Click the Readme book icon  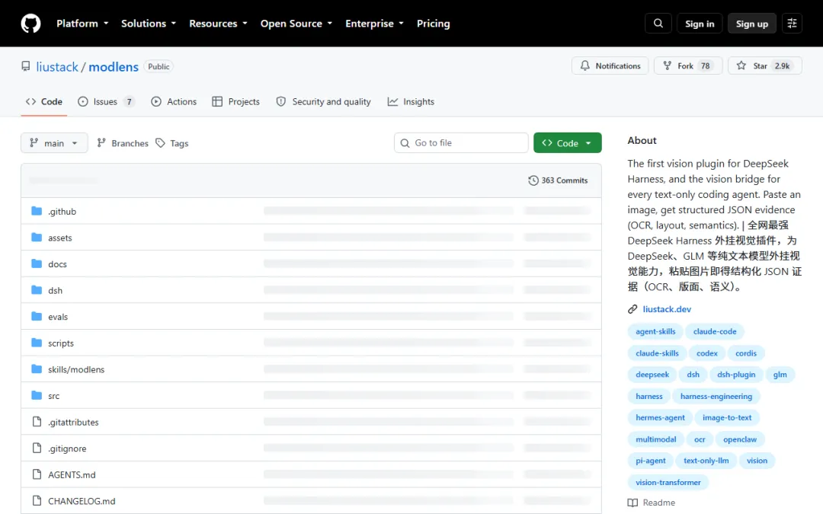pyautogui.click(x=632, y=503)
